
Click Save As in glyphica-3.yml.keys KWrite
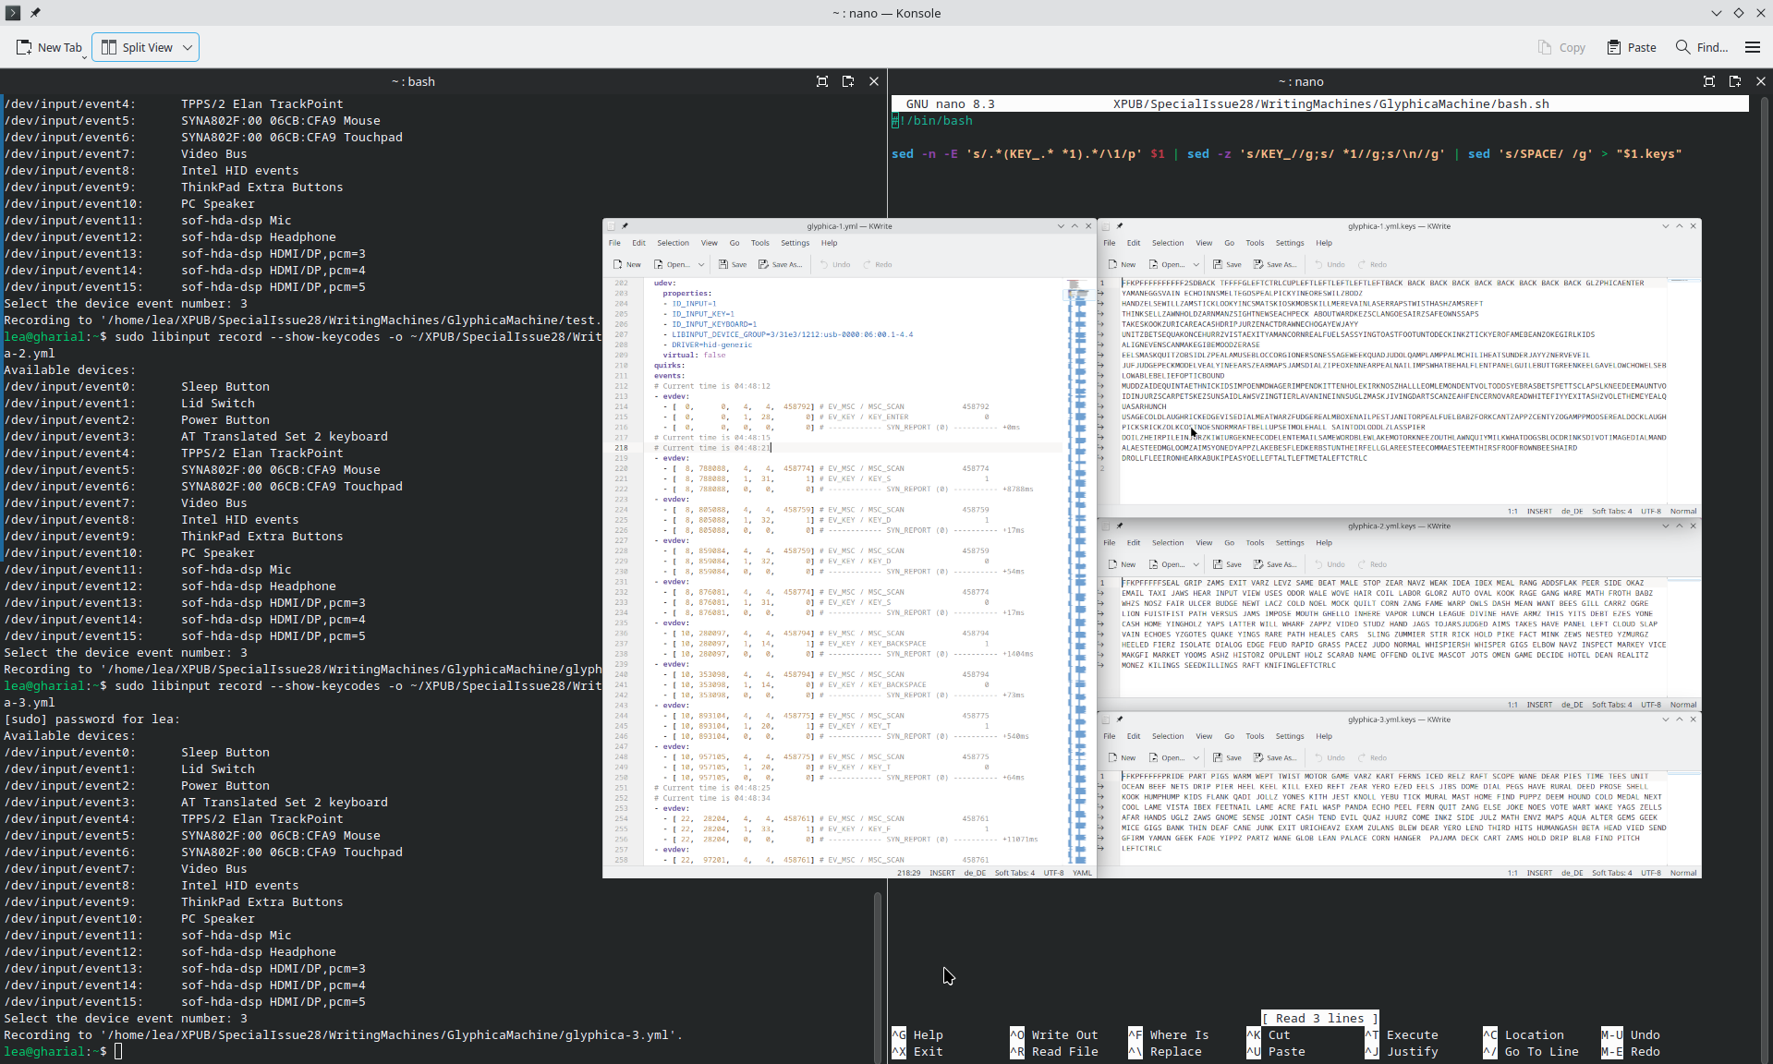tap(1276, 757)
